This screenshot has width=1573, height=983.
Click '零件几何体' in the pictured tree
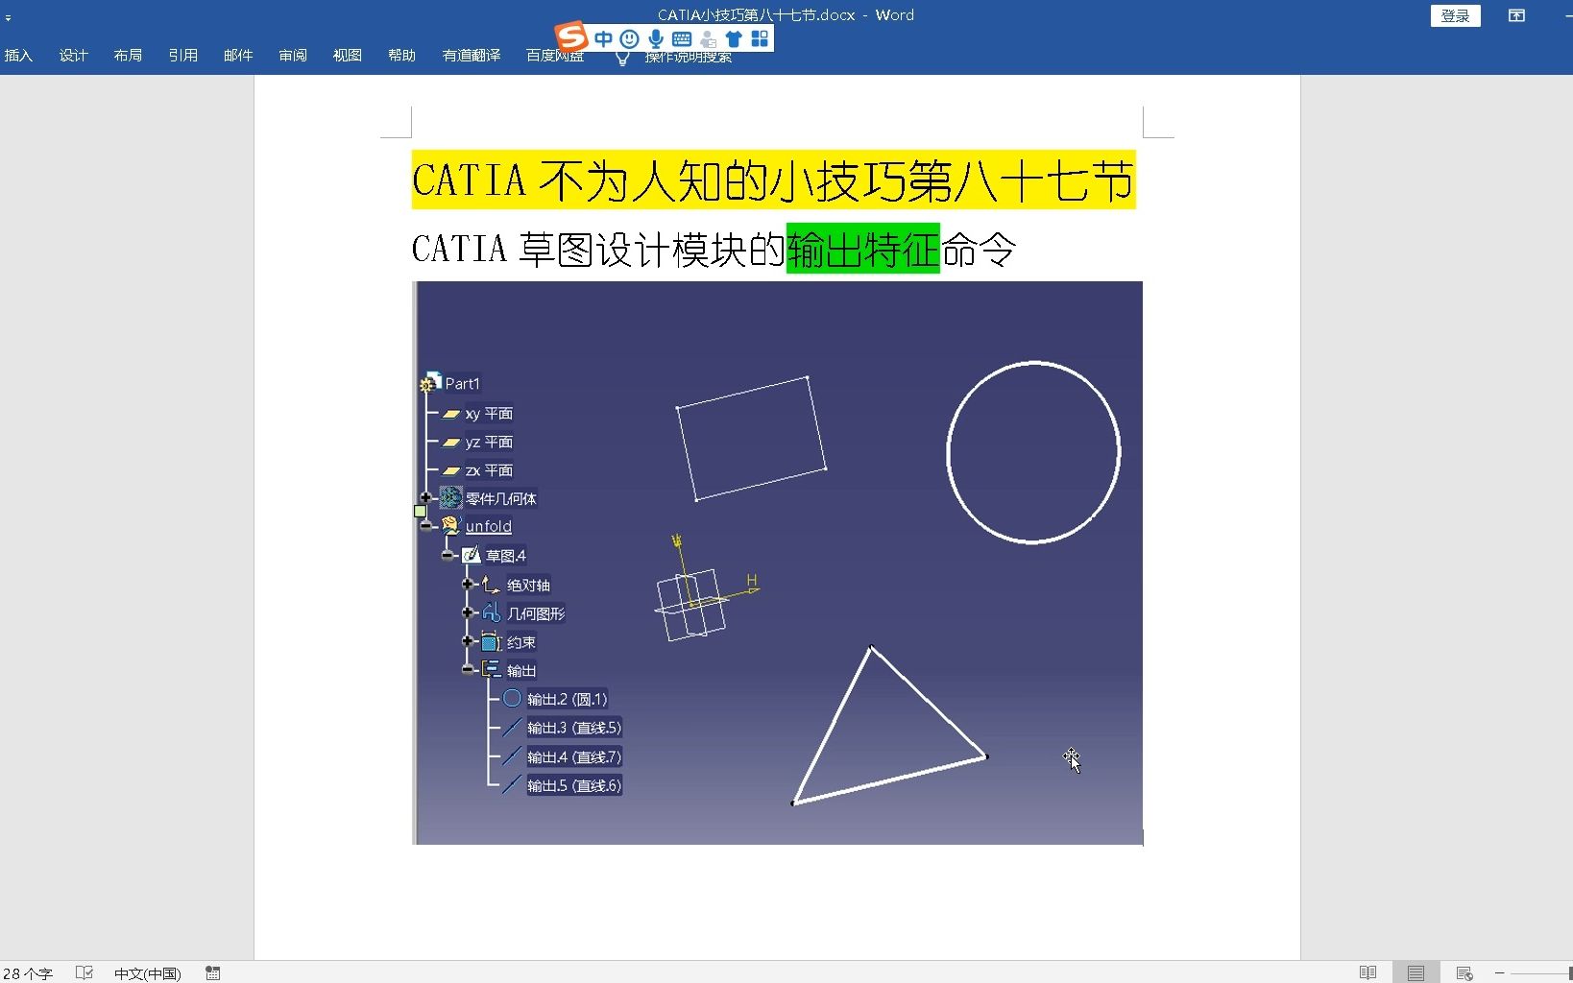tap(500, 499)
